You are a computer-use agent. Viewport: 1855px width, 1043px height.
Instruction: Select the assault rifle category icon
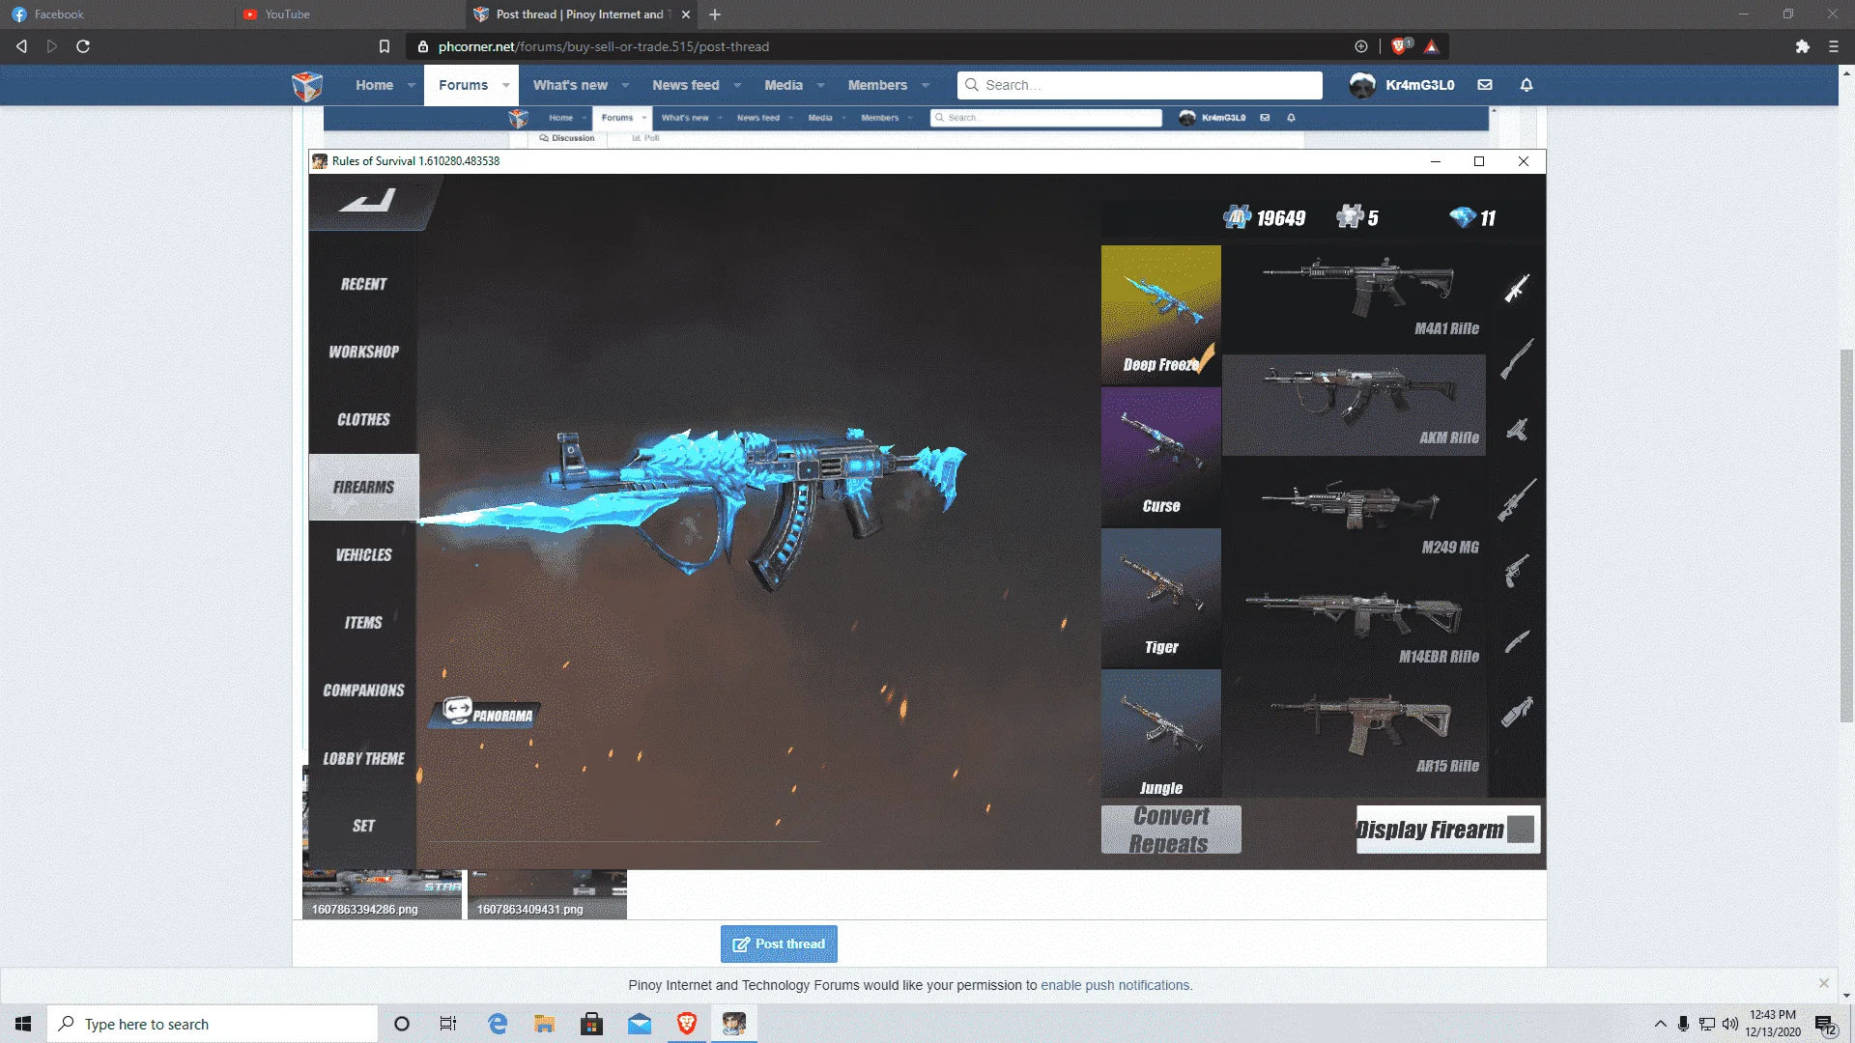[1517, 288]
